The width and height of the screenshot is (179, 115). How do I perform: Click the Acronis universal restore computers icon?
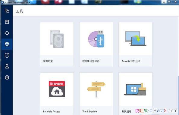(136, 38)
